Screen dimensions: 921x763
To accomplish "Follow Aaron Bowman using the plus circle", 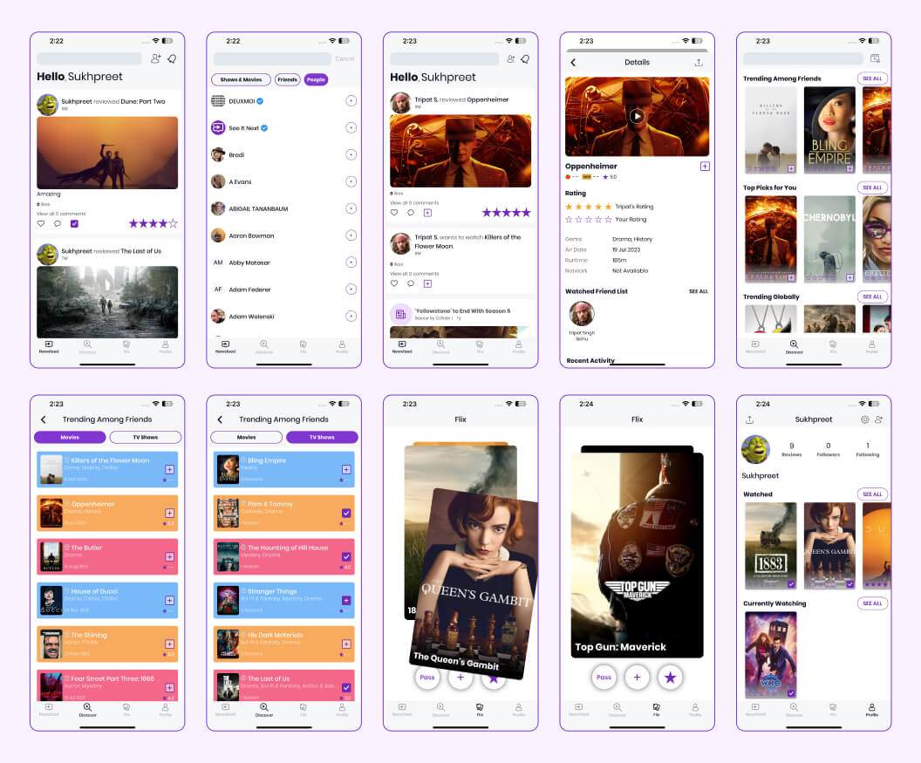I will coord(351,235).
